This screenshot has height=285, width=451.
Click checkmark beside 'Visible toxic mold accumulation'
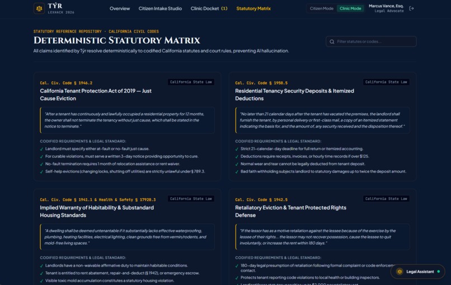tap(41, 281)
